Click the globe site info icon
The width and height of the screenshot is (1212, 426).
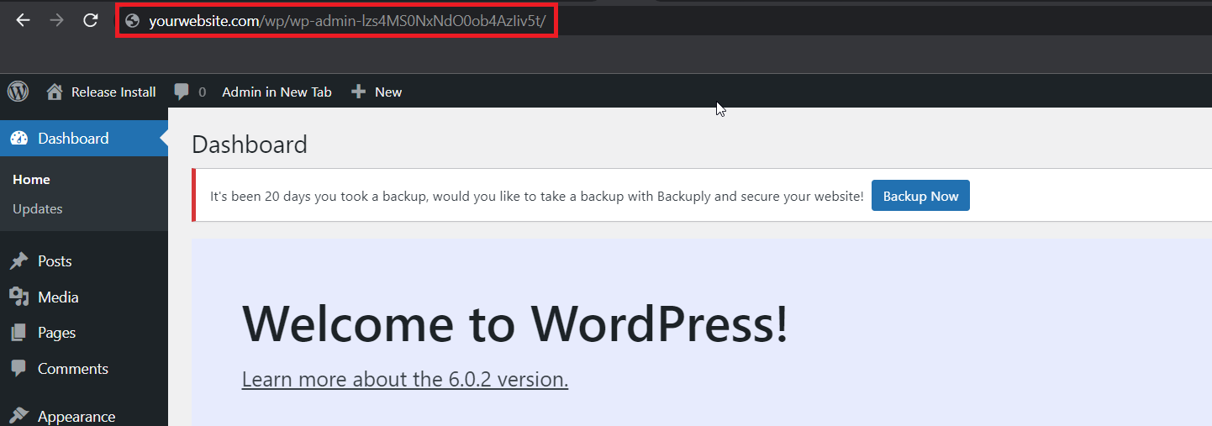(132, 21)
